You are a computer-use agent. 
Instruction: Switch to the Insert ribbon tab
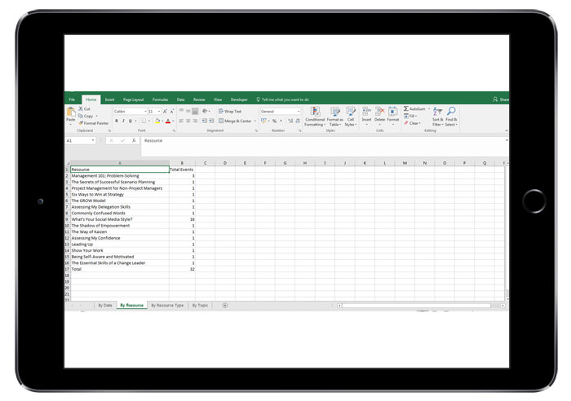click(x=109, y=99)
